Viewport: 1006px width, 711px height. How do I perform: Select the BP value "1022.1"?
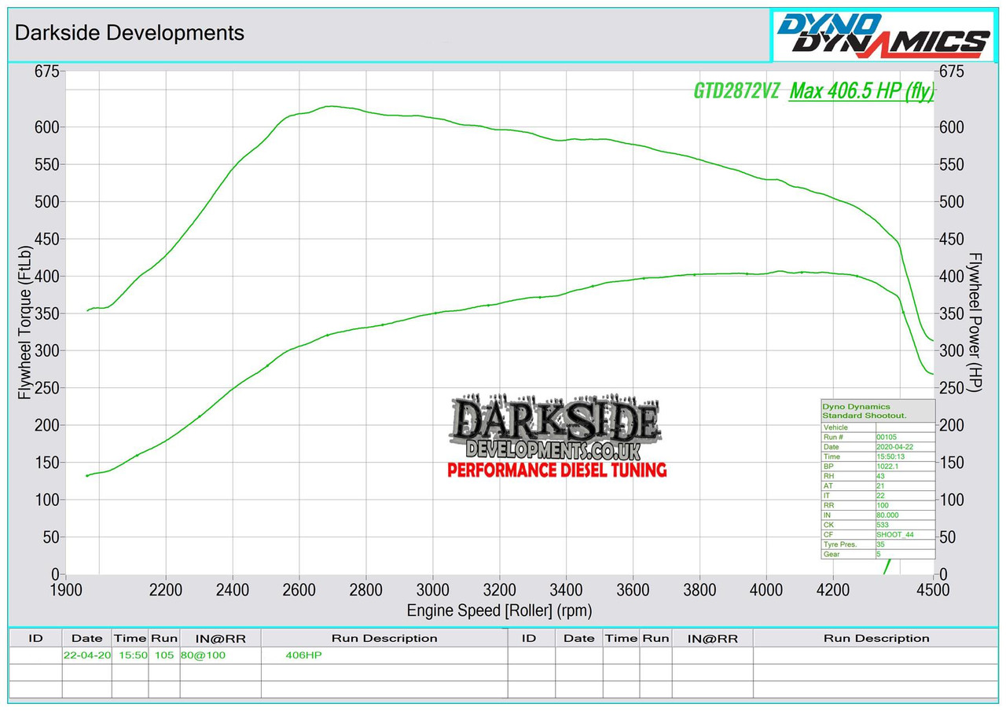point(887,467)
